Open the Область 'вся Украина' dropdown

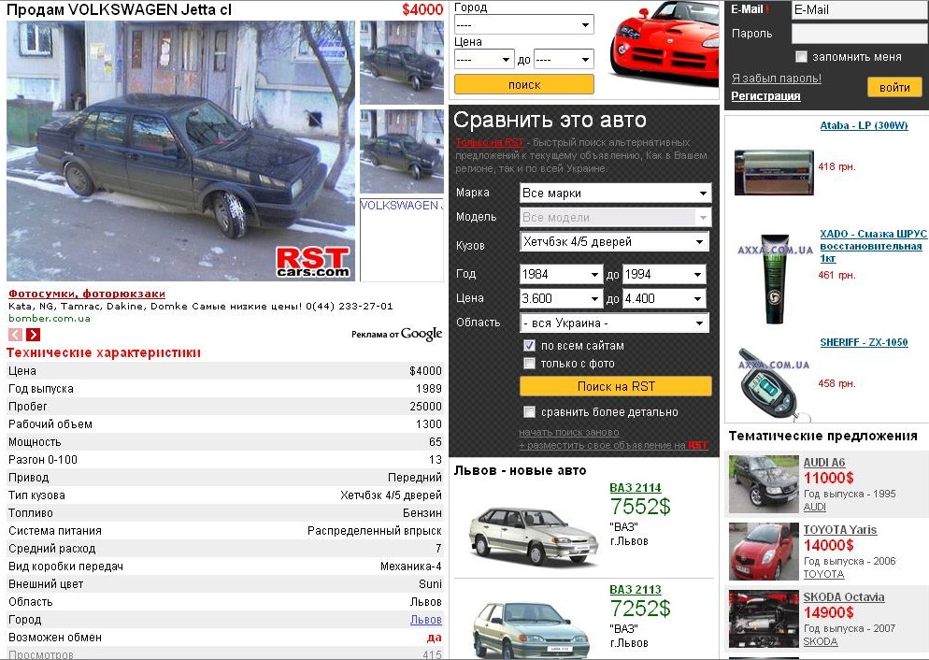[614, 323]
